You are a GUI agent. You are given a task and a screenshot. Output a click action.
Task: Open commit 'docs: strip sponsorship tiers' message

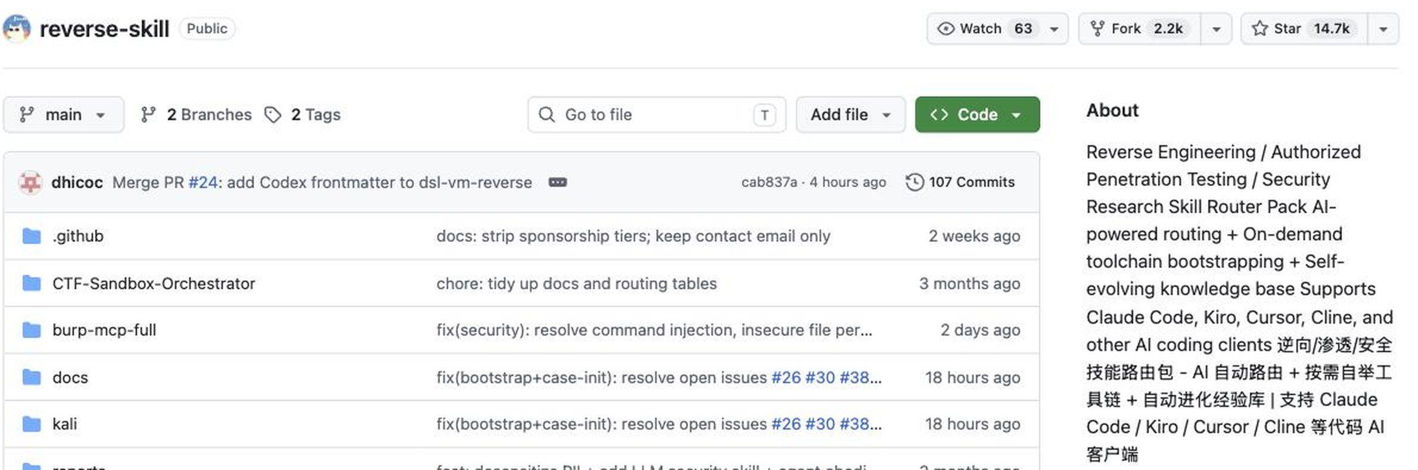tap(633, 236)
